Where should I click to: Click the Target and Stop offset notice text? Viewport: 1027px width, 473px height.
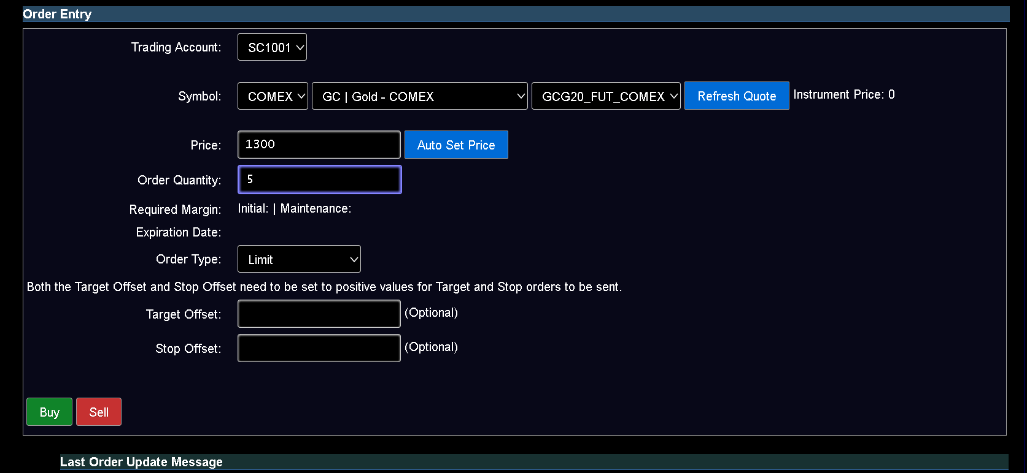tap(324, 287)
